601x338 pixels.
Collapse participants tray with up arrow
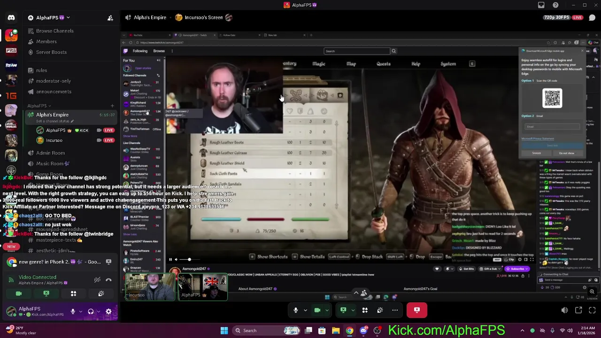click(x=356, y=293)
